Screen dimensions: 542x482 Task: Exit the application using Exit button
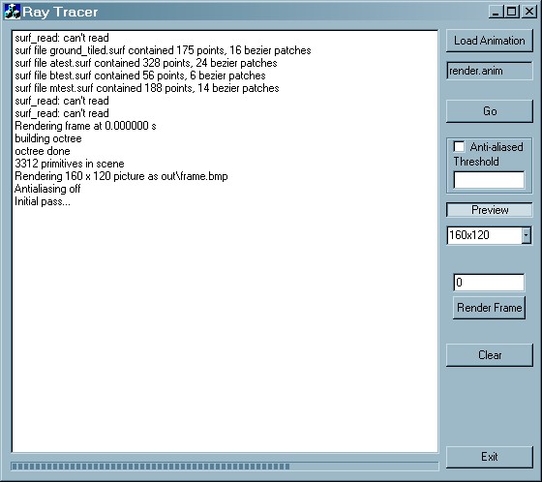pyautogui.click(x=490, y=457)
